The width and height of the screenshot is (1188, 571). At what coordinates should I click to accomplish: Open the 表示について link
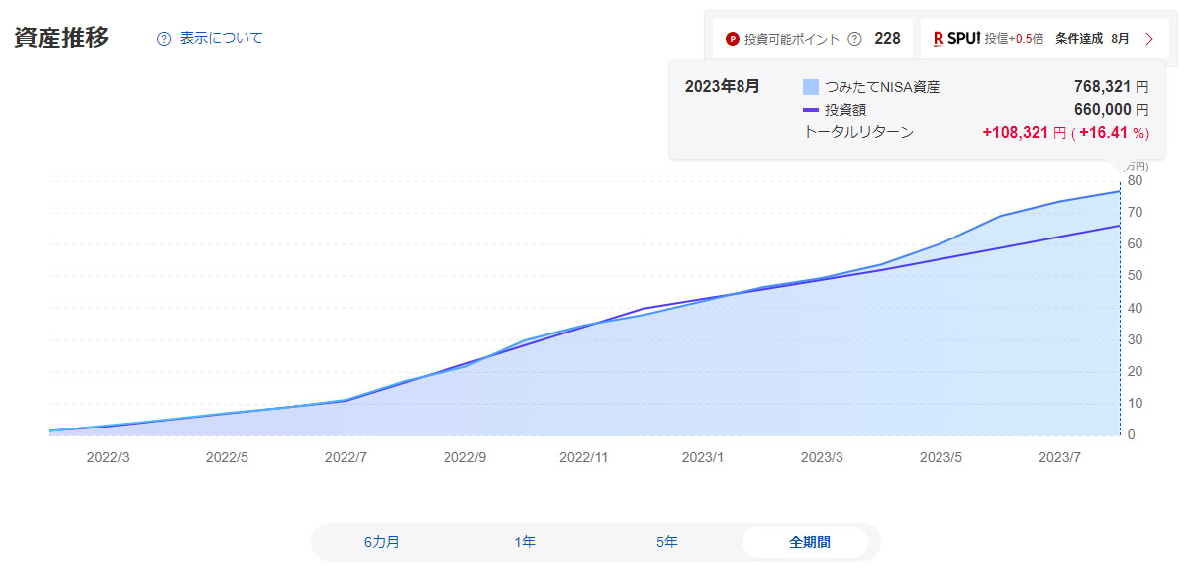221,39
